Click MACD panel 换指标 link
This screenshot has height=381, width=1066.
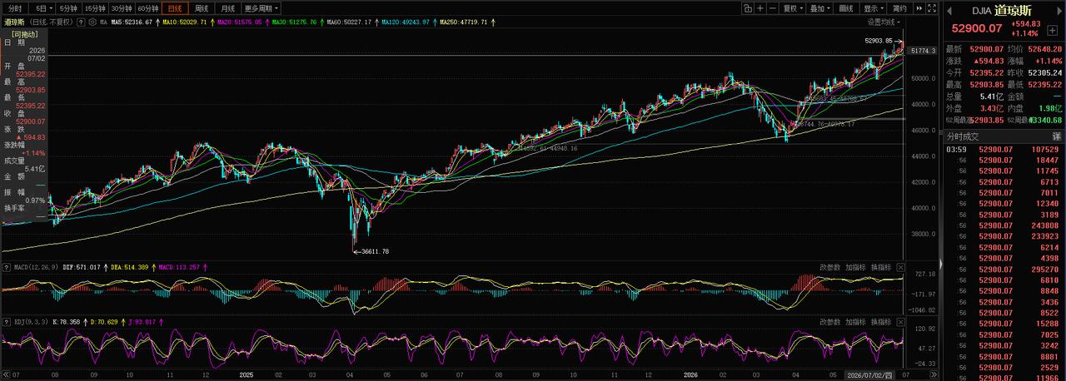coord(881,267)
